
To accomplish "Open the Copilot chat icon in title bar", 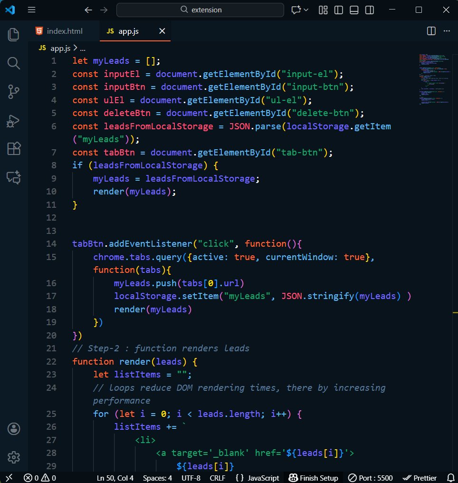I will [296, 10].
